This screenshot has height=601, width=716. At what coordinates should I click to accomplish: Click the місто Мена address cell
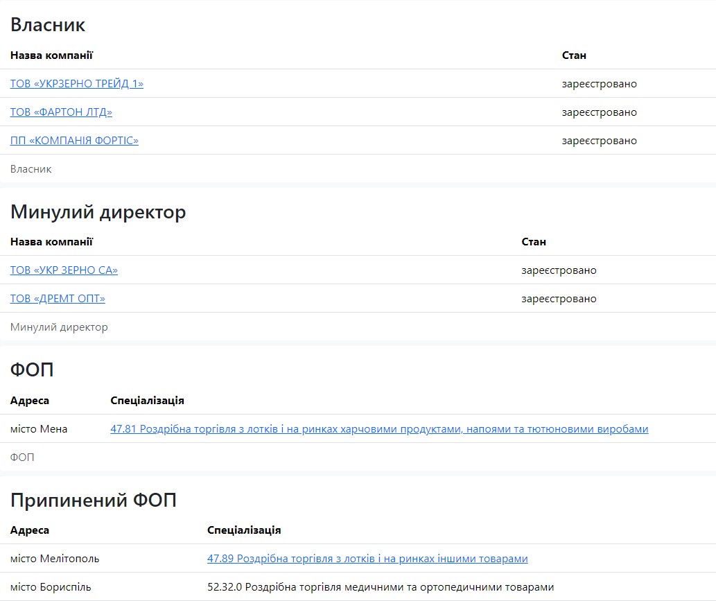[39, 429]
